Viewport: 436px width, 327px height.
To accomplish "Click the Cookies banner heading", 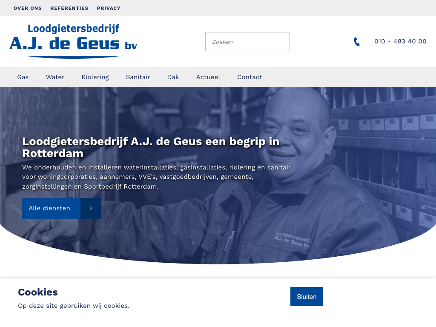I will (38, 292).
